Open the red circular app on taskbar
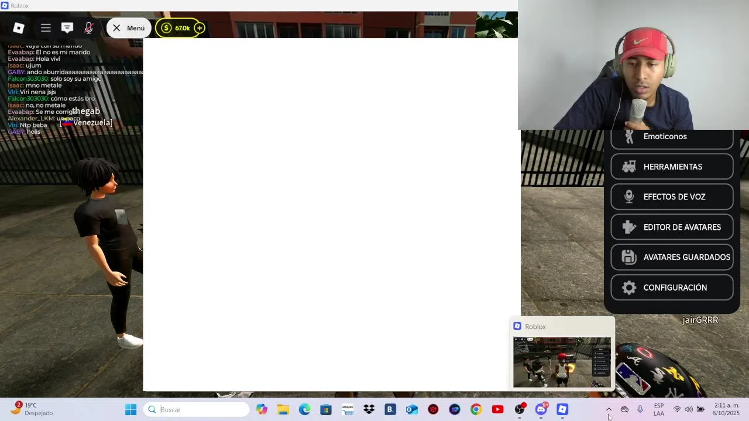 (433, 410)
